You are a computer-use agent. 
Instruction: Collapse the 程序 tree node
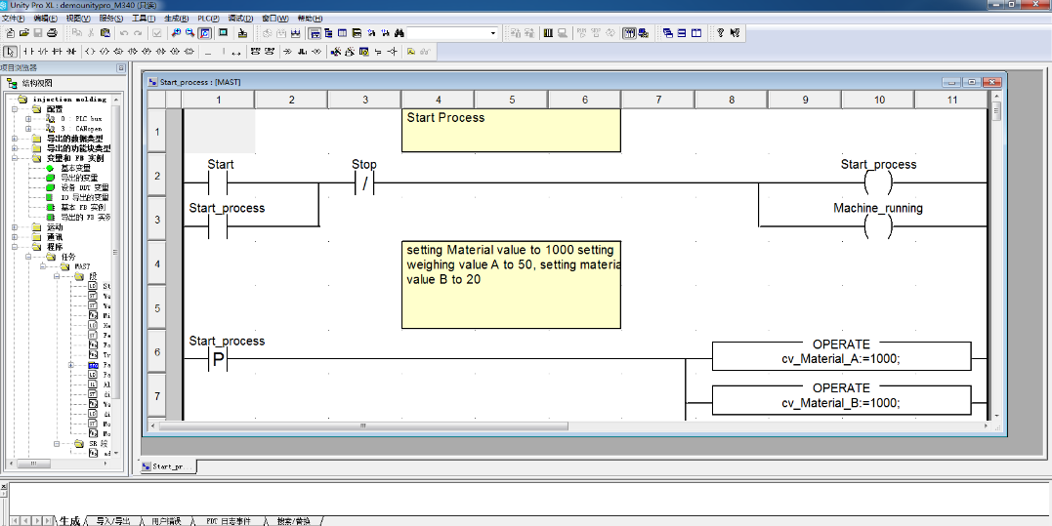click(x=15, y=247)
